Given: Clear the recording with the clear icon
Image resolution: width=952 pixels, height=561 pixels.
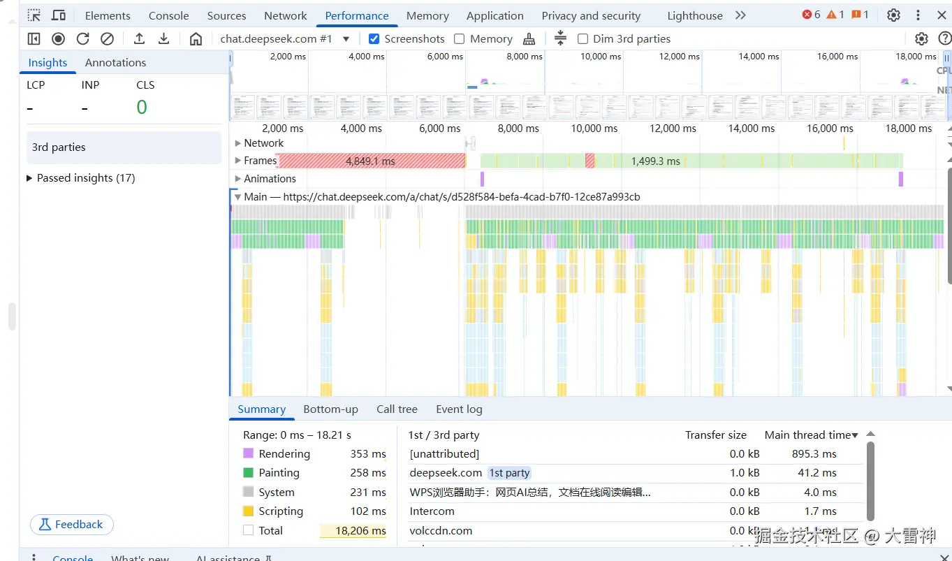Looking at the screenshot, I should click(107, 39).
